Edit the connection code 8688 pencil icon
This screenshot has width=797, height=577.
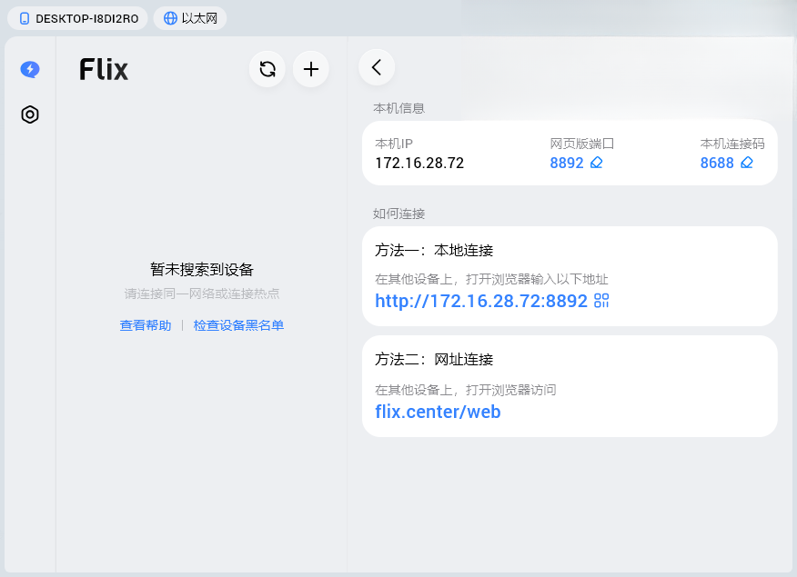[747, 163]
